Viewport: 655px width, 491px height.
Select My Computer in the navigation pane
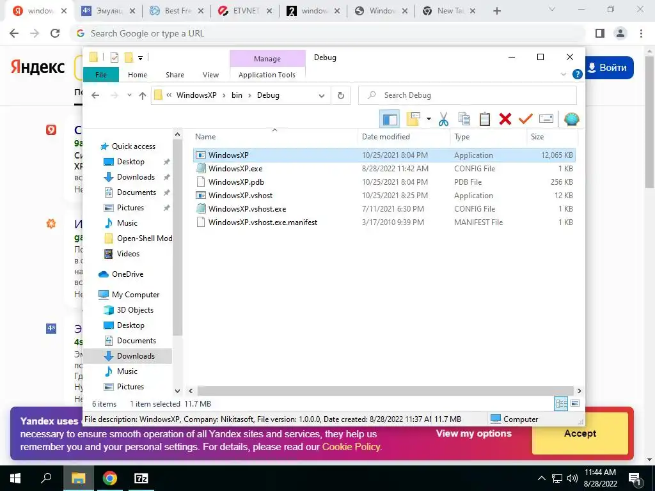[129, 295]
